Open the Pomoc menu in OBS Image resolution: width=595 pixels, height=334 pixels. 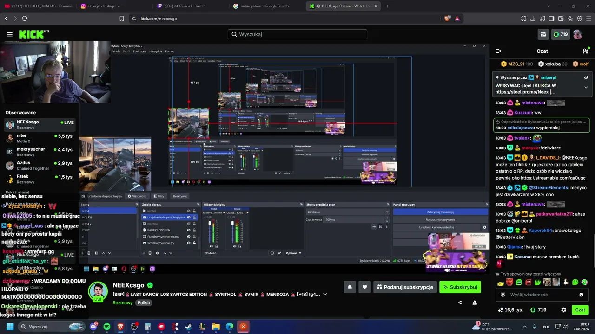click(169, 51)
